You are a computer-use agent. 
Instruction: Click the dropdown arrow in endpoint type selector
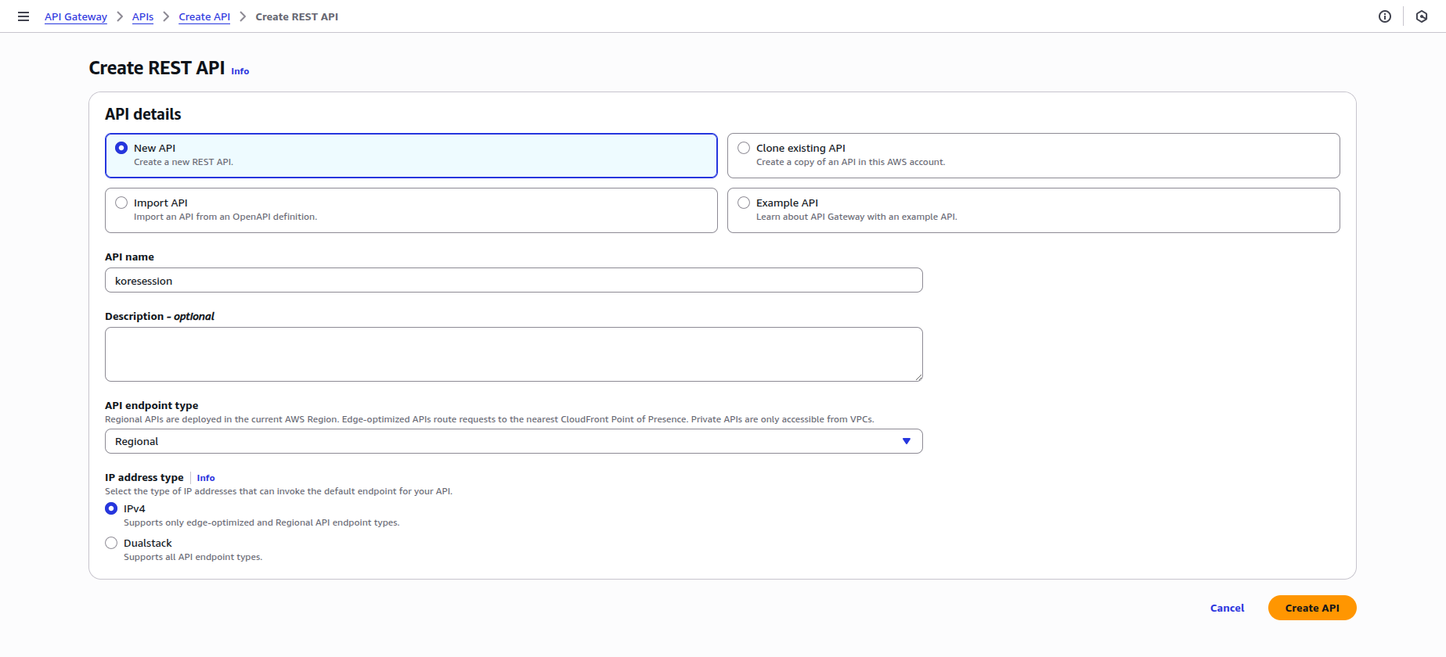(x=906, y=441)
